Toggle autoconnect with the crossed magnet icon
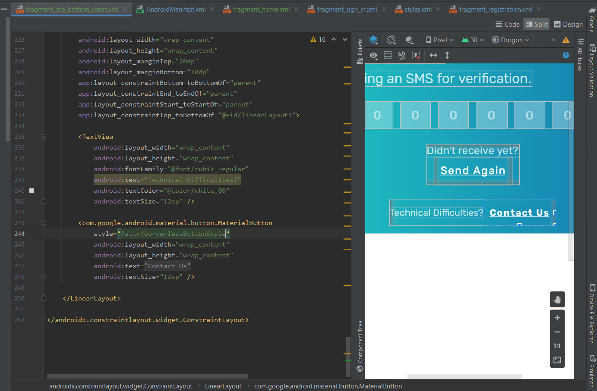The width and height of the screenshot is (597, 391). click(x=401, y=55)
